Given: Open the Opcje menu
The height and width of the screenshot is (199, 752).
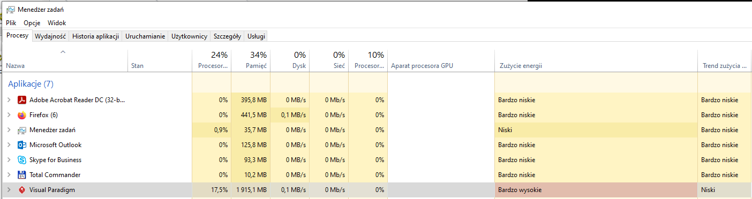Looking at the screenshot, I should (32, 23).
